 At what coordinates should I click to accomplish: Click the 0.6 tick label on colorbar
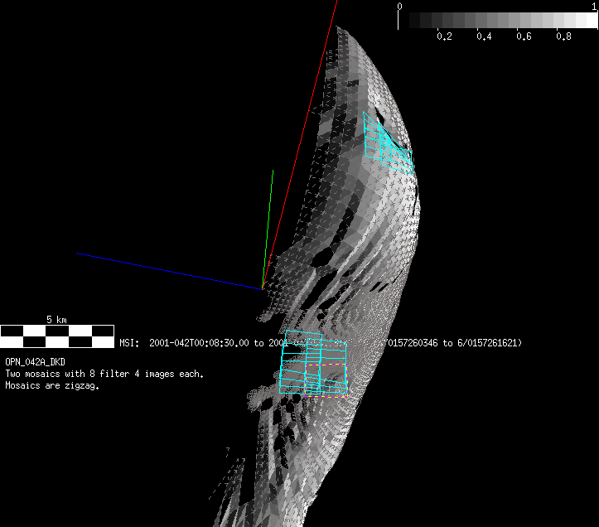[x=524, y=37]
